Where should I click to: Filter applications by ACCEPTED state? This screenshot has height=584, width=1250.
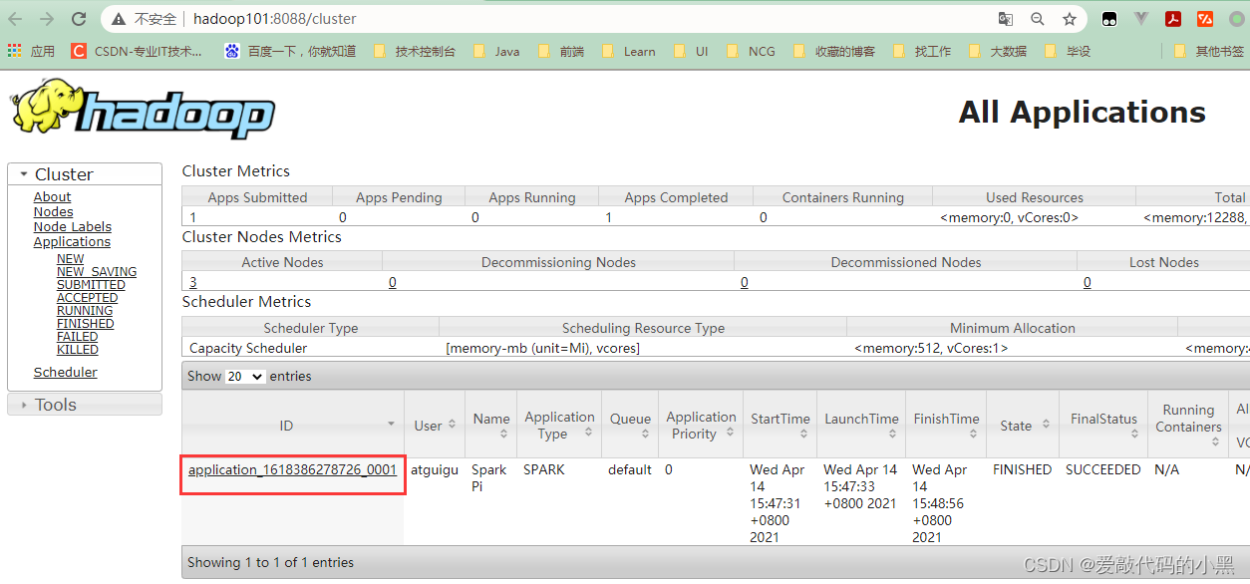click(x=87, y=298)
